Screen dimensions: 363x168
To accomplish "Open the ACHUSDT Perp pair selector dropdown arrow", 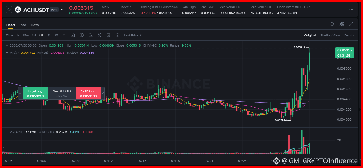I will point(62,10).
